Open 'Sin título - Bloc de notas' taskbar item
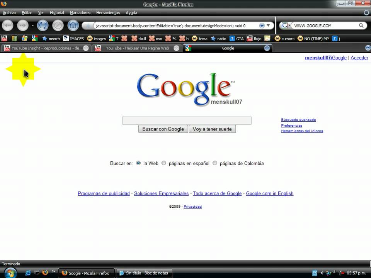 click(x=144, y=273)
